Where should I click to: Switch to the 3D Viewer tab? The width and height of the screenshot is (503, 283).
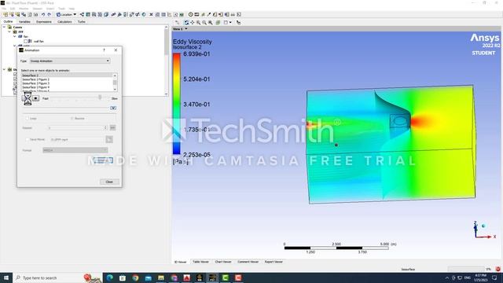click(x=180, y=262)
